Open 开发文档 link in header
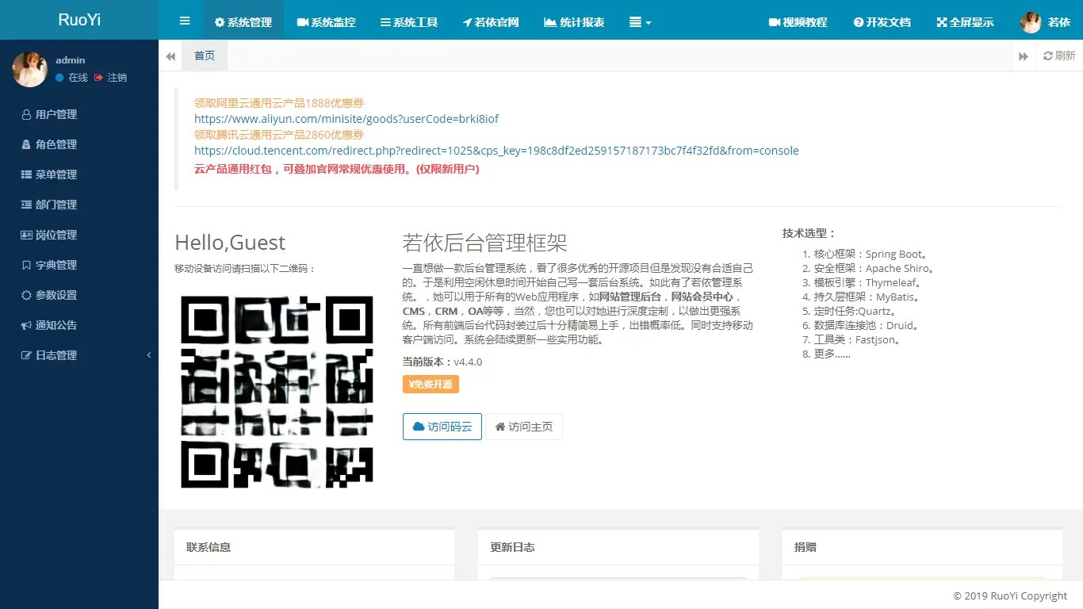The width and height of the screenshot is (1083, 609). (x=882, y=22)
